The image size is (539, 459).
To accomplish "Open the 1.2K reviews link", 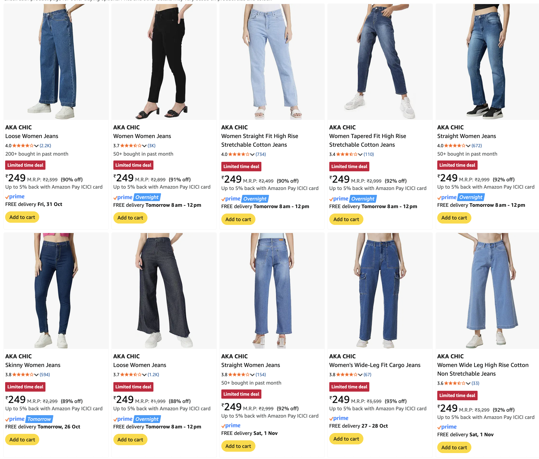I will 153,375.
